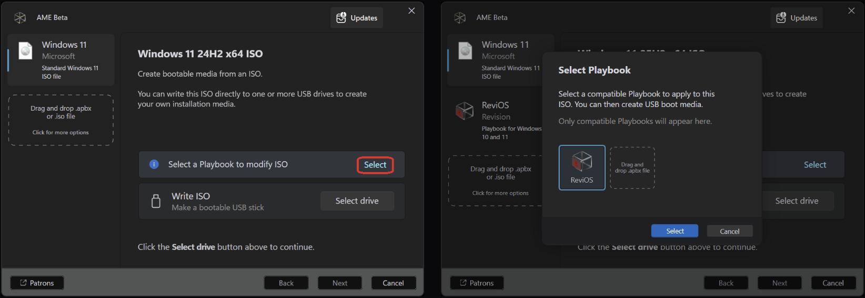Confirm with blue Select button in dialog
Screen dimensions: 865x298
(x=675, y=231)
